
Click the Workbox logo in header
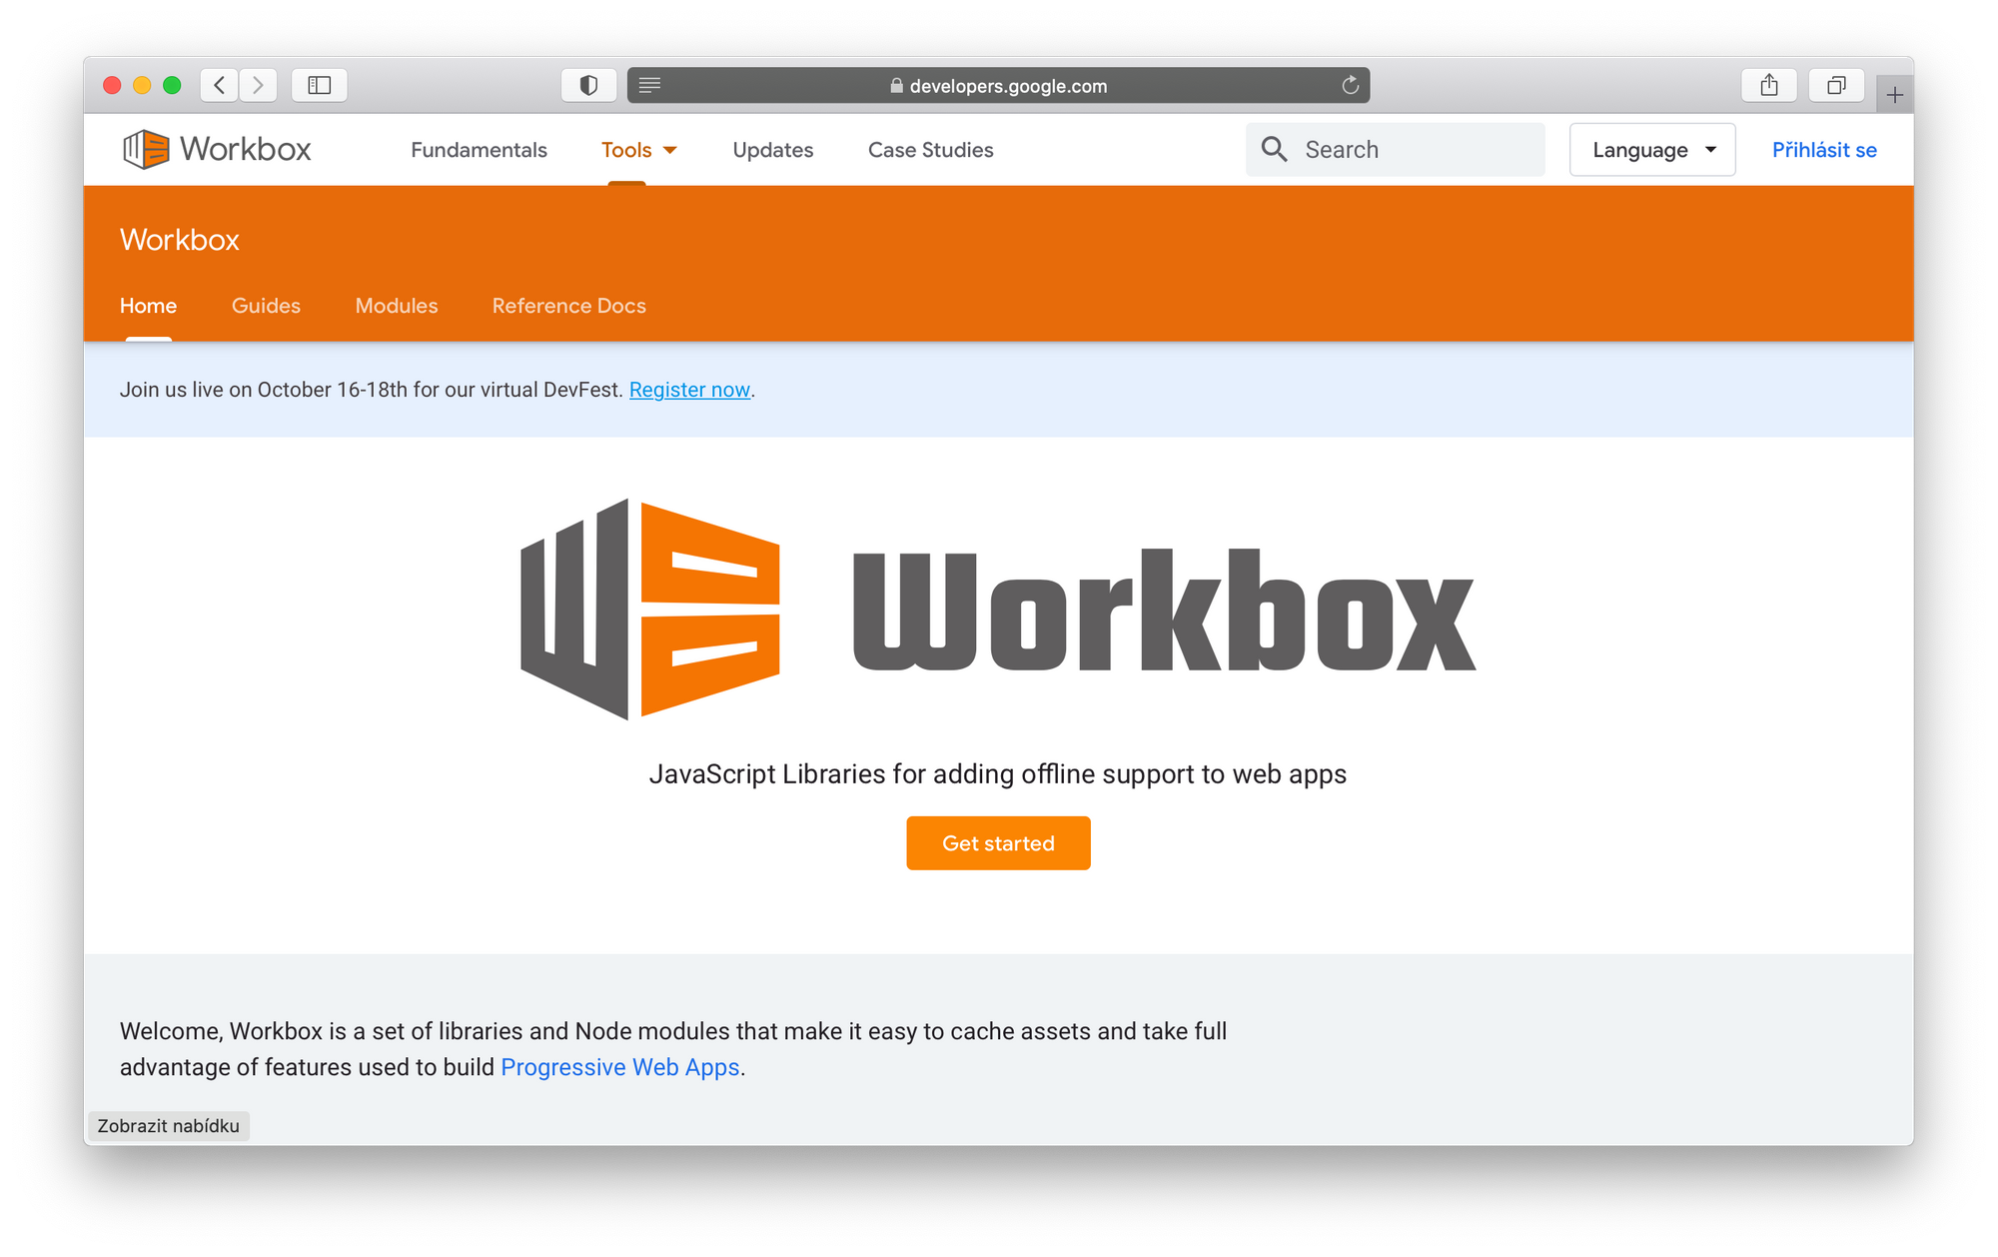(217, 150)
